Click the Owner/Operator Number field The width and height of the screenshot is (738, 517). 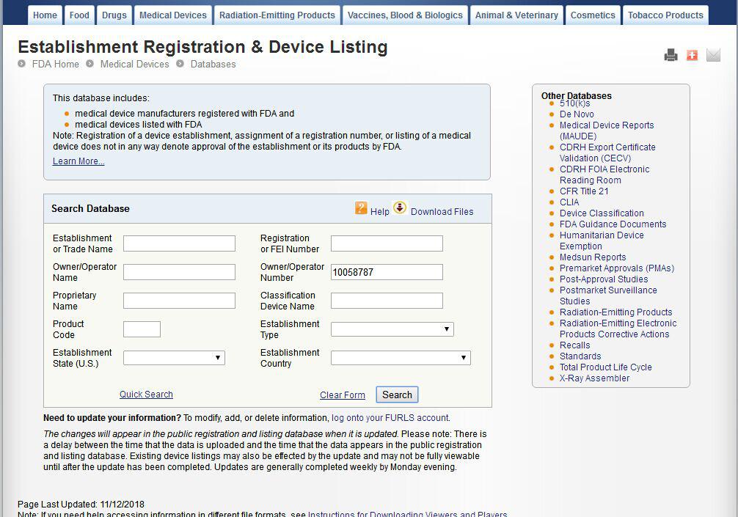tap(387, 272)
